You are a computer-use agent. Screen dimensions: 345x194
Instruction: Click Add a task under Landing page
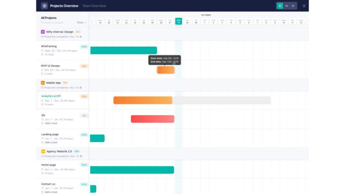coord(51,142)
